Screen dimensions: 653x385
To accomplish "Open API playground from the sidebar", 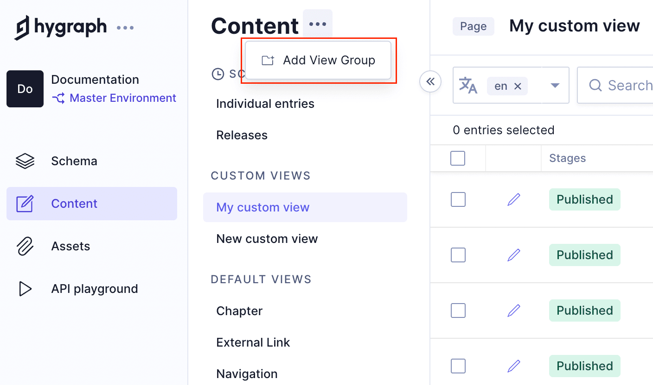I will 94,288.
